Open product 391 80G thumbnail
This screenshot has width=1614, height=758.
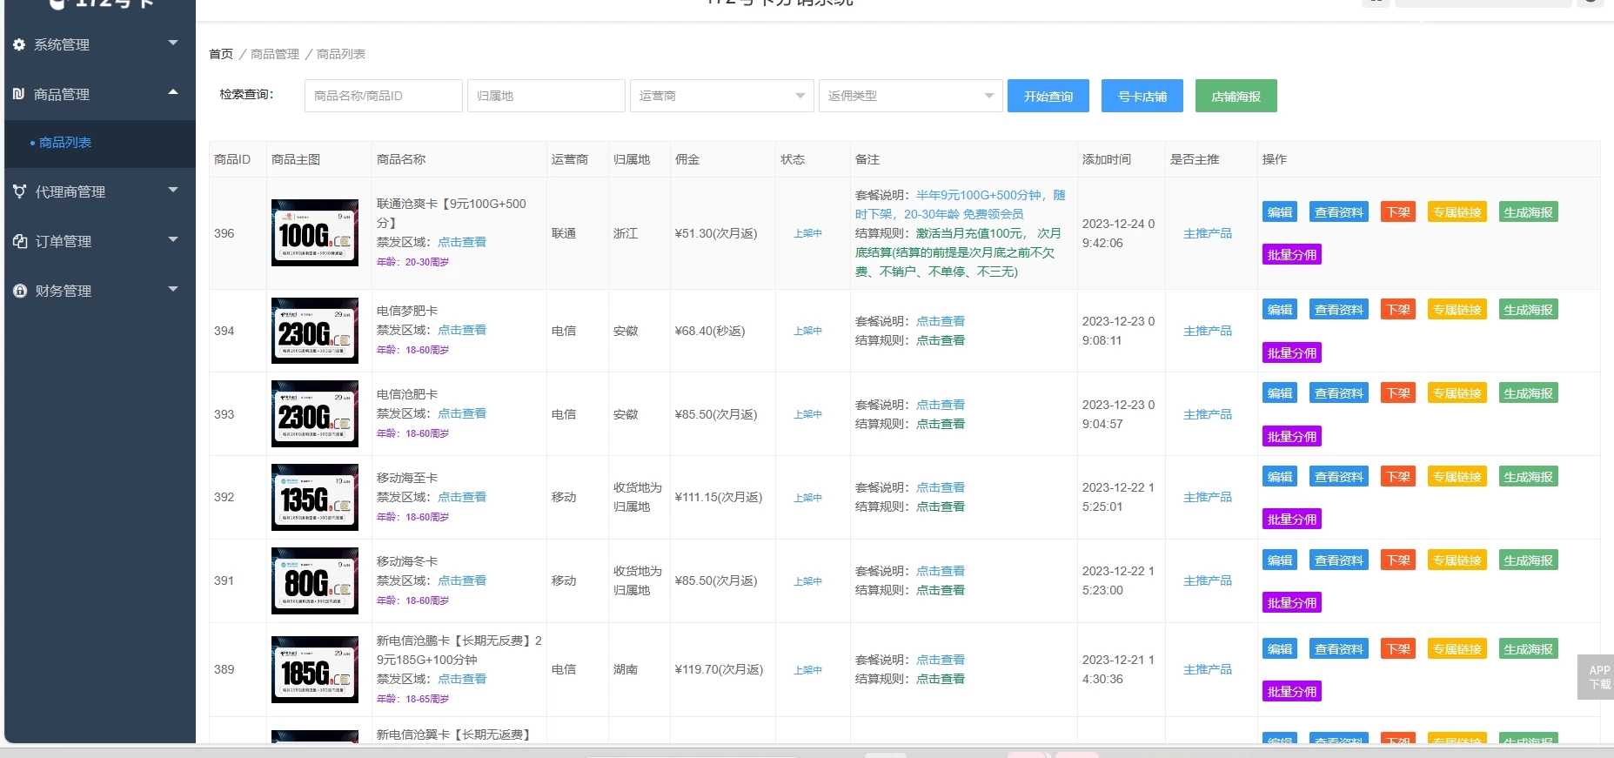point(315,581)
